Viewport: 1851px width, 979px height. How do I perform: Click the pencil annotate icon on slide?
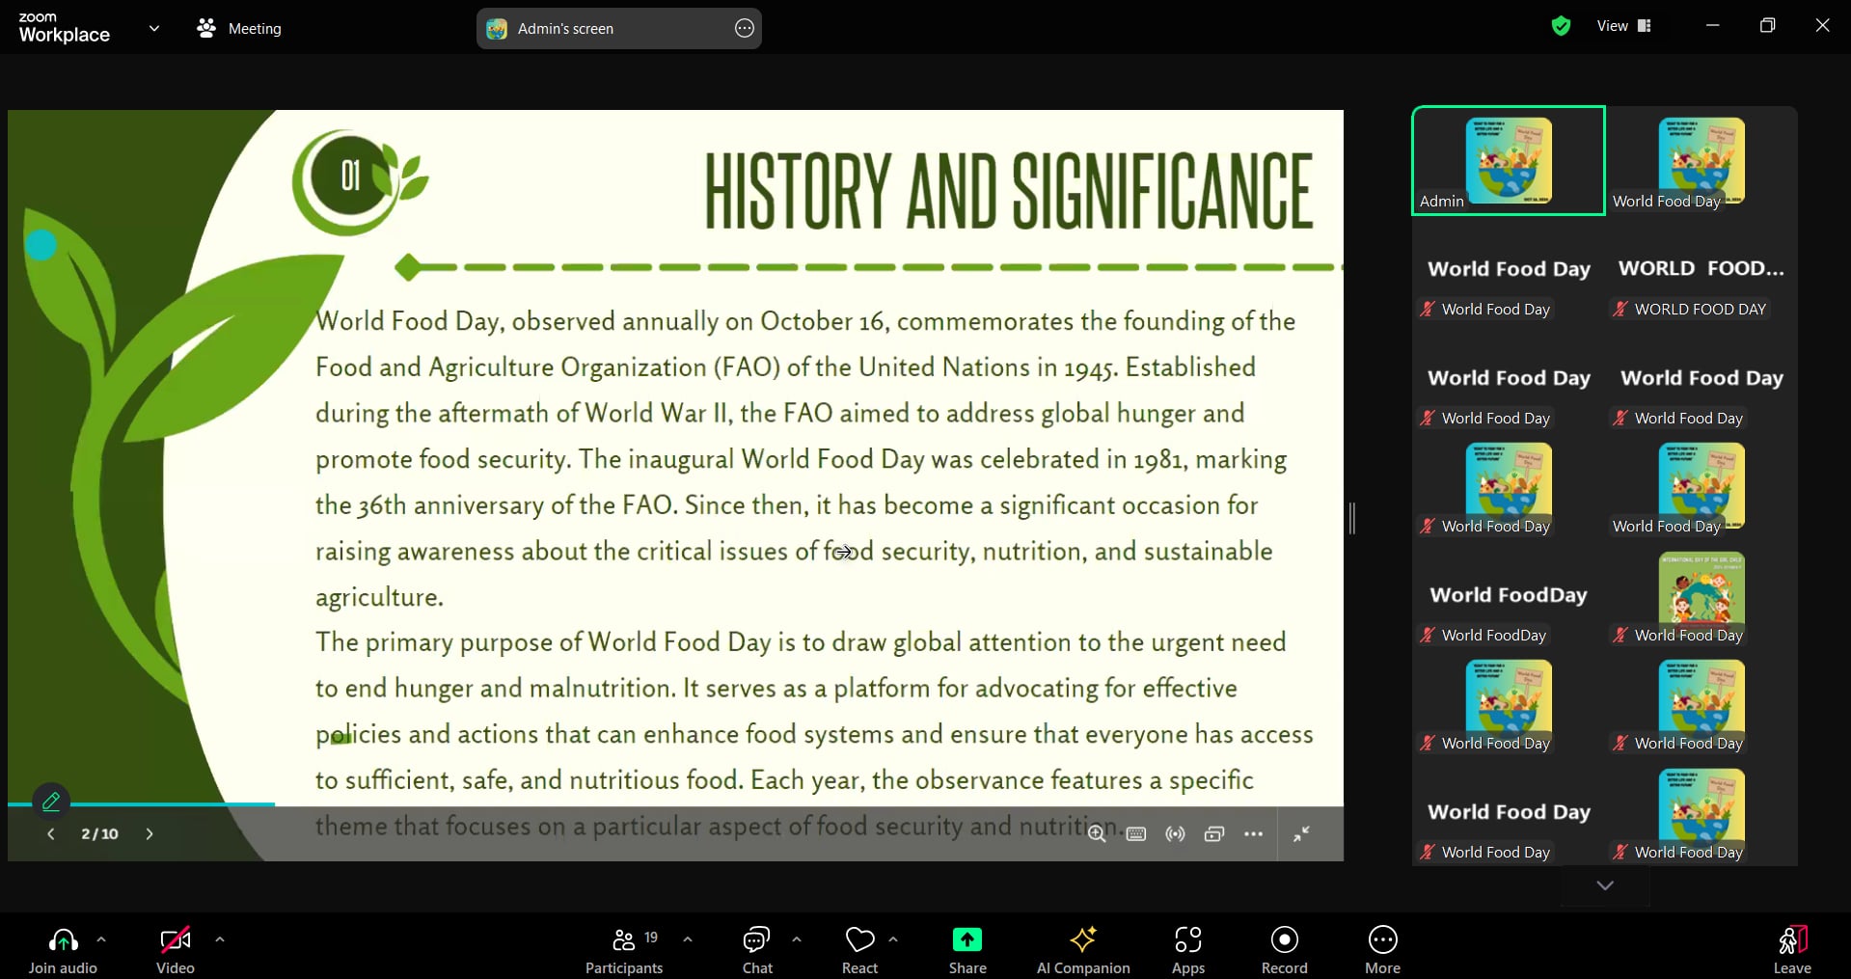tap(51, 801)
